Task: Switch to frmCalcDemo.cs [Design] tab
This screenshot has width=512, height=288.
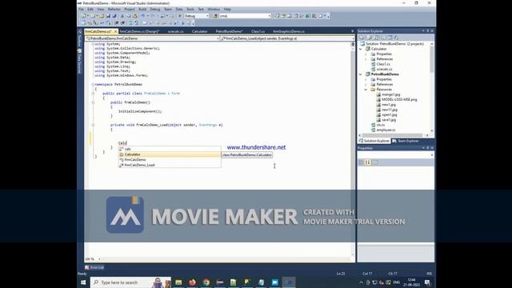Action: point(139,31)
